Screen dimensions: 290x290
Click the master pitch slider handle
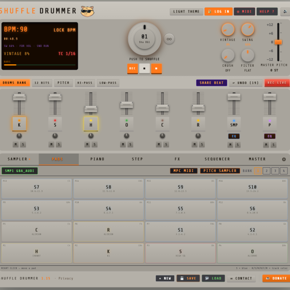(278, 42)
